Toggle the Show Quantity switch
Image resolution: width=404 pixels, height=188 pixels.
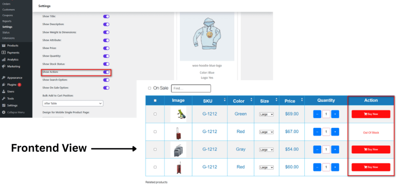(106, 56)
